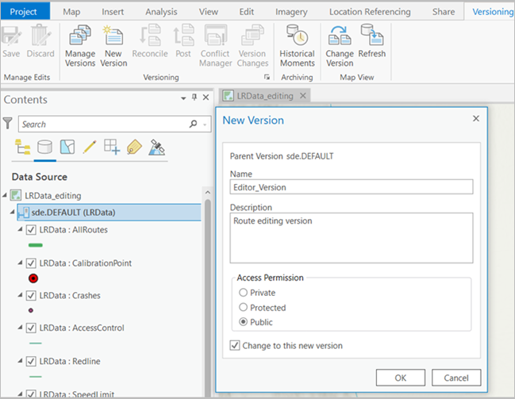Select the Private access permission
Viewport: 515px width, 399px height.
pos(243,293)
